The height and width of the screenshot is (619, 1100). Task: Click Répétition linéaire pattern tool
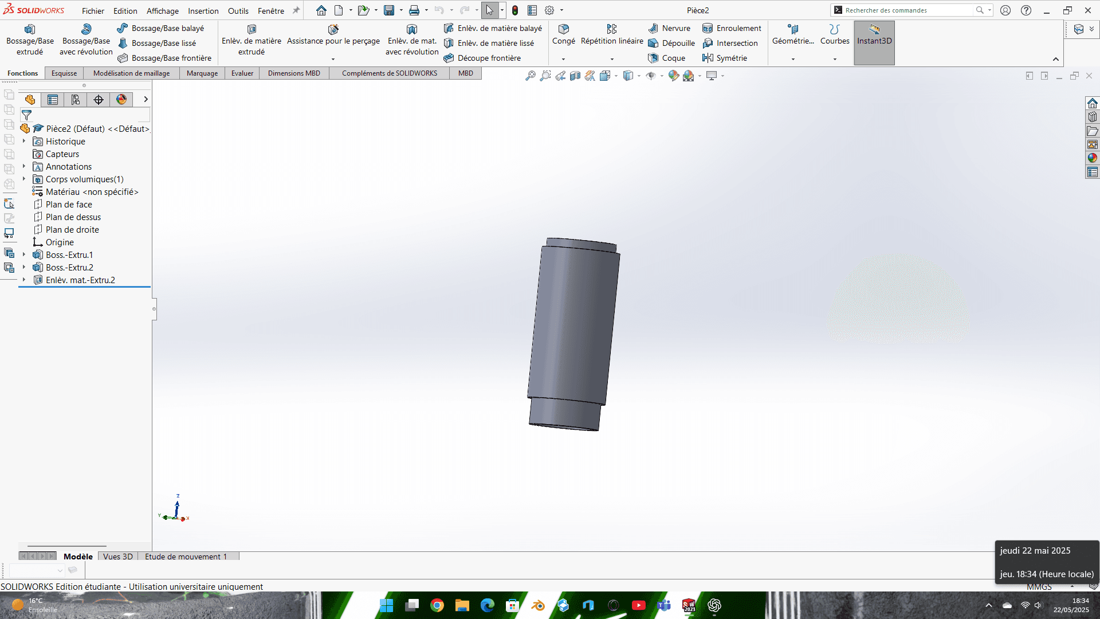(612, 34)
